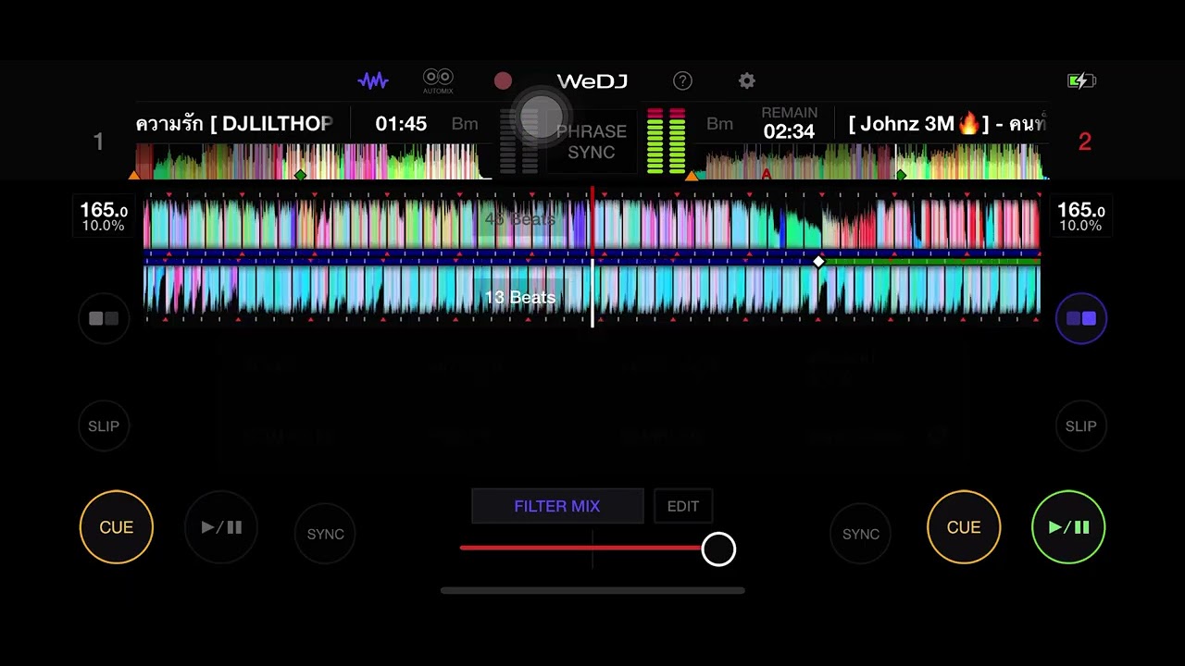Screen dimensions: 1185x666
Task: Pause deck 2 with the green play/pause button
Action: [x=1068, y=527]
